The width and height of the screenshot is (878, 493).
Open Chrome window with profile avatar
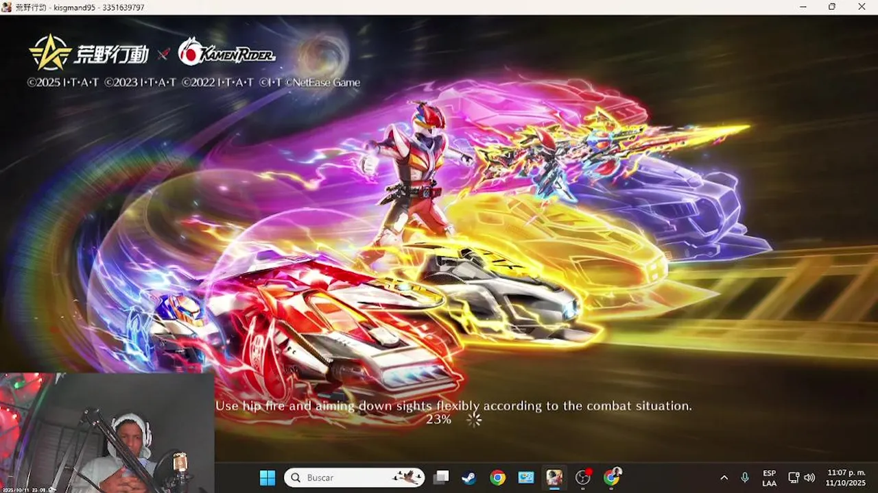pos(611,477)
